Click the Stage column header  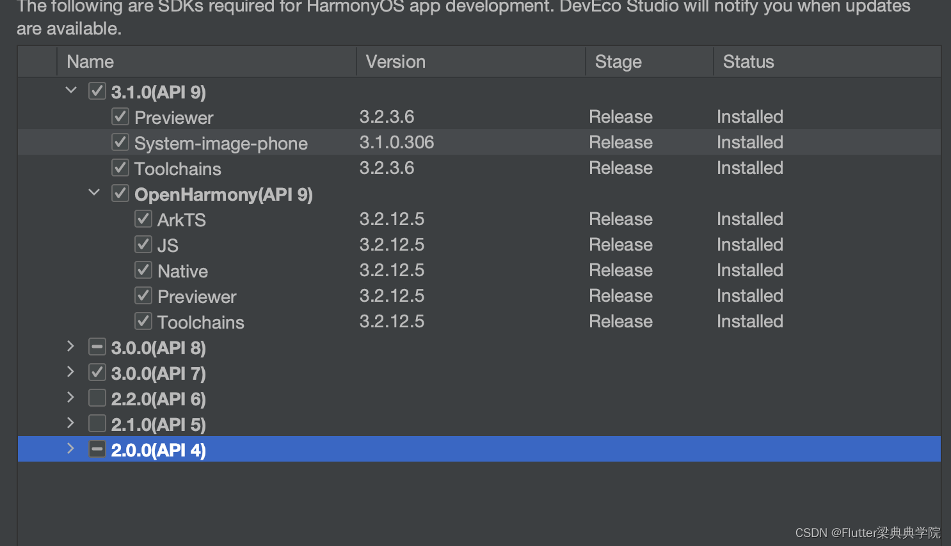(x=650, y=61)
